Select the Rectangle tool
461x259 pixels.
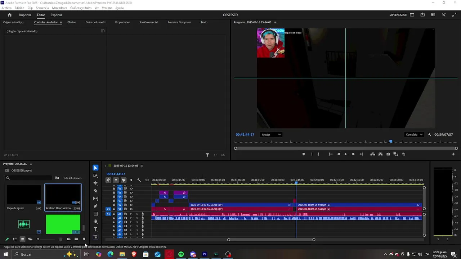[x=95, y=214]
